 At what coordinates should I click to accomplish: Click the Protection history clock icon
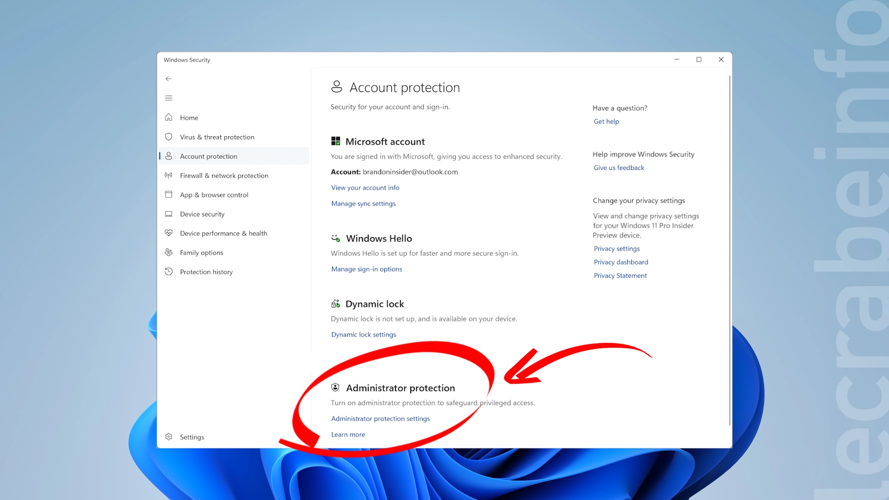pyautogui.click(x=169, y=271)
